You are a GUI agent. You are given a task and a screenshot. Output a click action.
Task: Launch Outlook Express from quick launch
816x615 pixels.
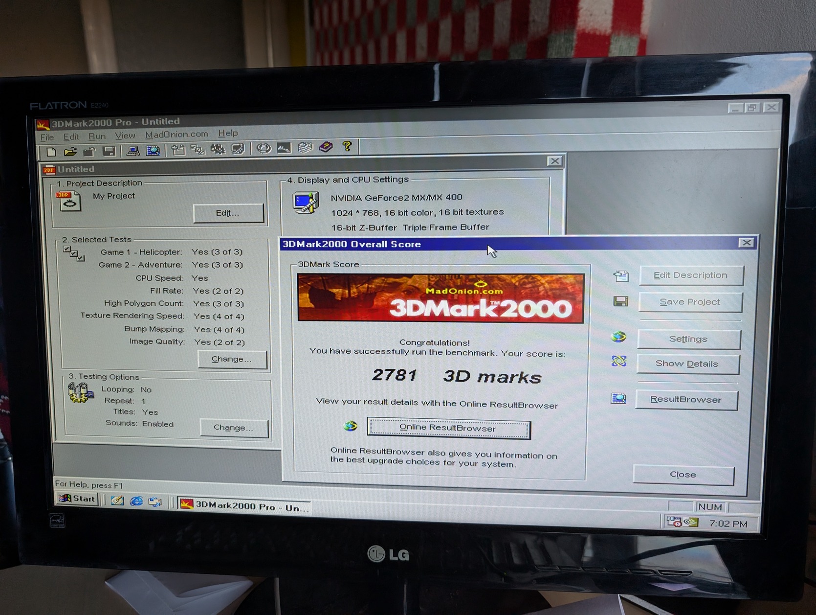pyautogui.click(x=155, y=502)
